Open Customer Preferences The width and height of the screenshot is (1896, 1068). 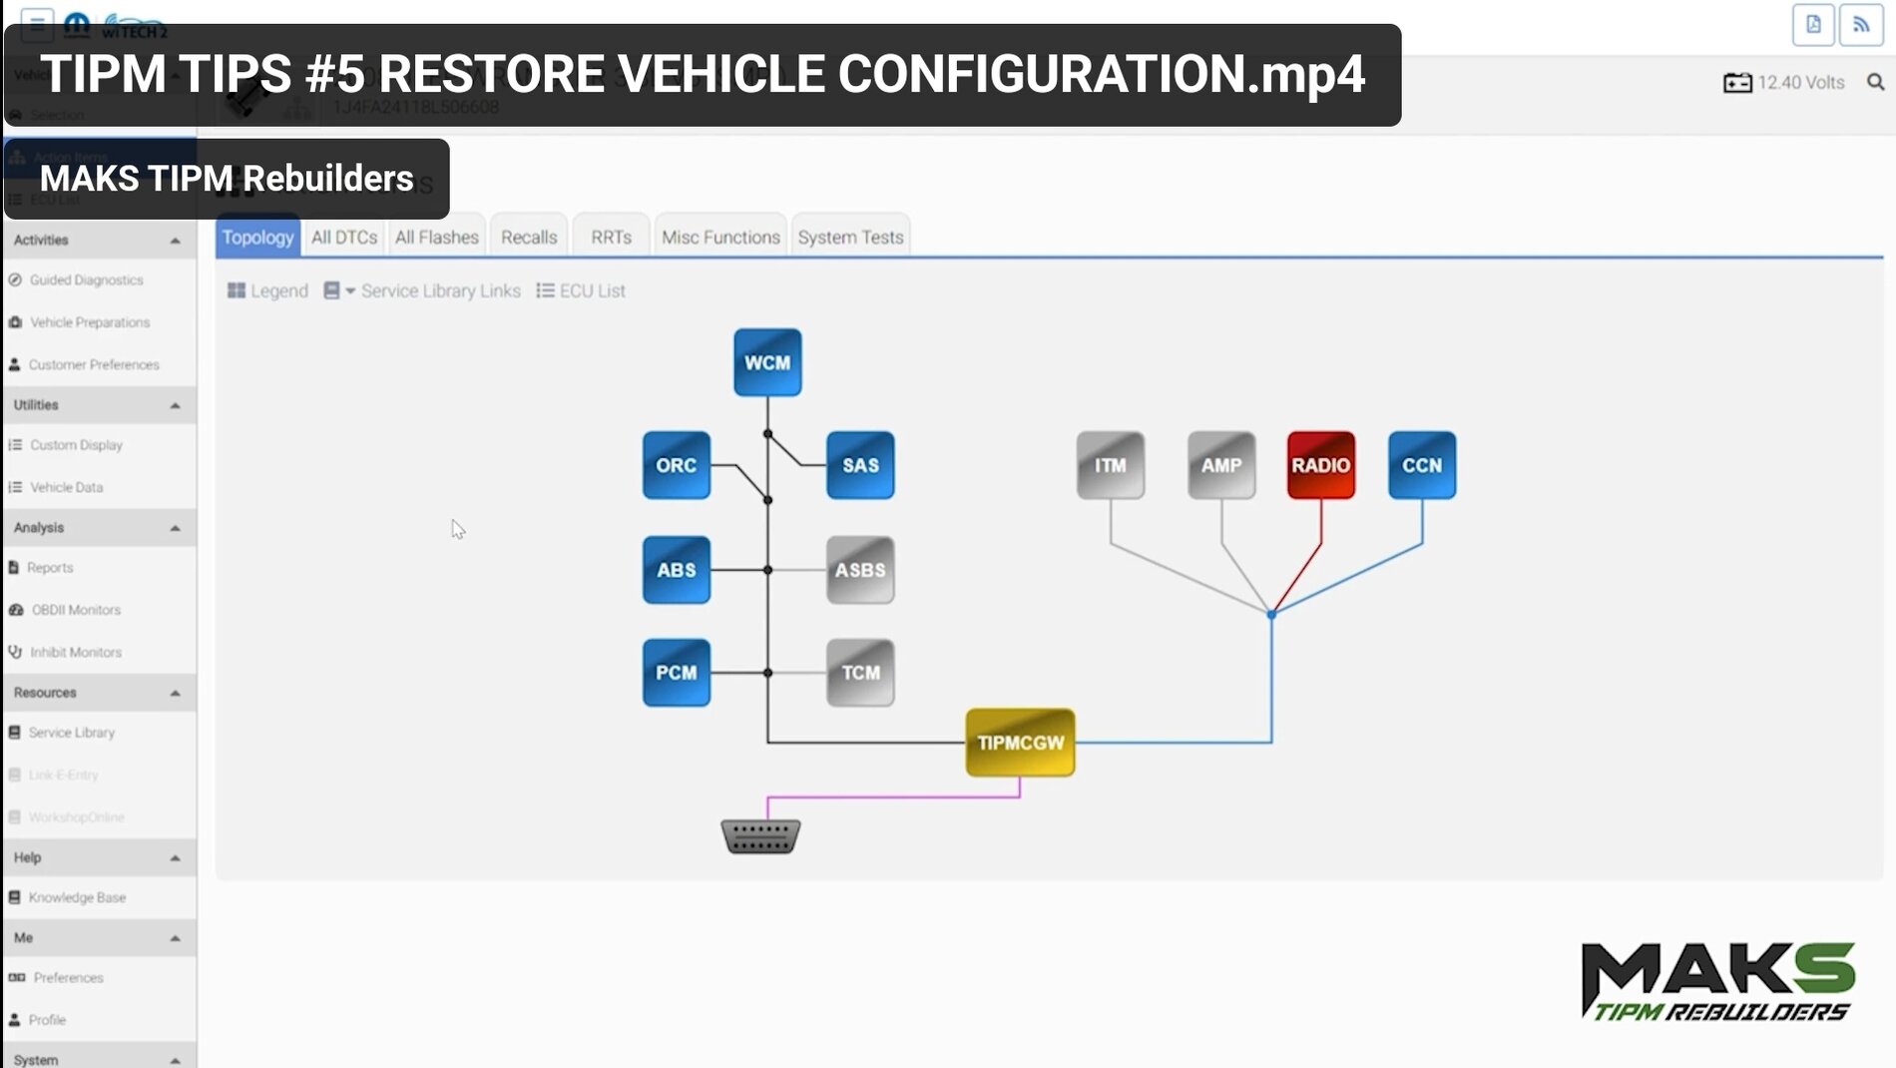tap(94, 364)
